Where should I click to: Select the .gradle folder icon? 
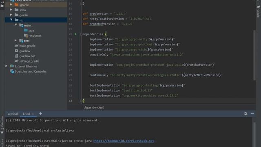(16, 4)
